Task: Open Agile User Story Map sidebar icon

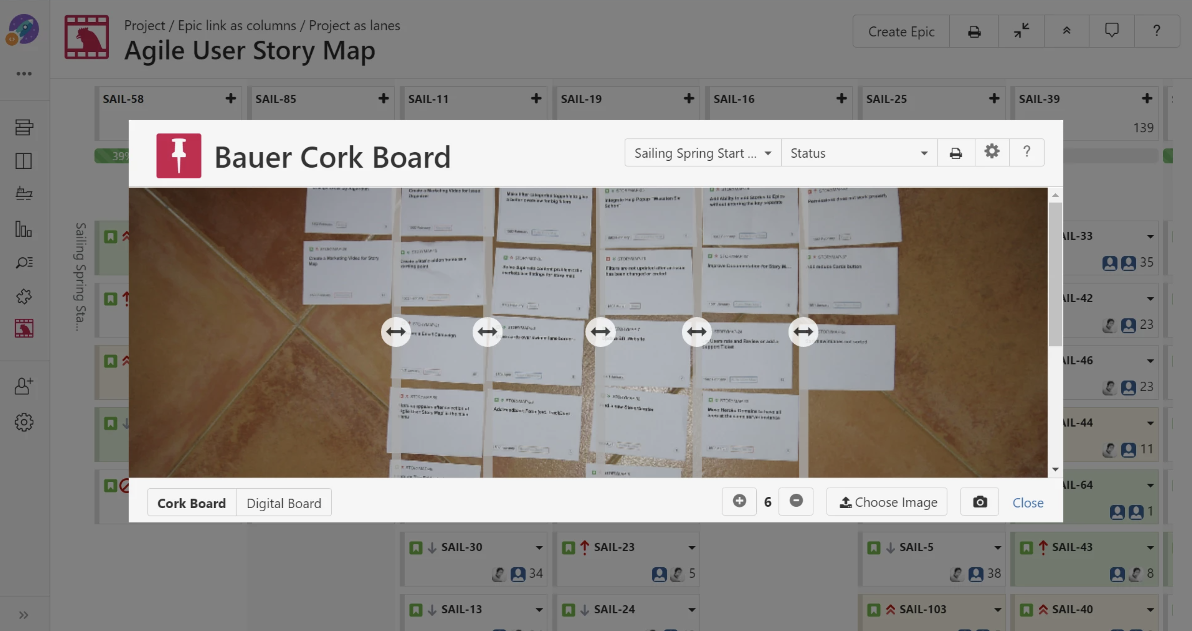Action: tap(24, 328)
